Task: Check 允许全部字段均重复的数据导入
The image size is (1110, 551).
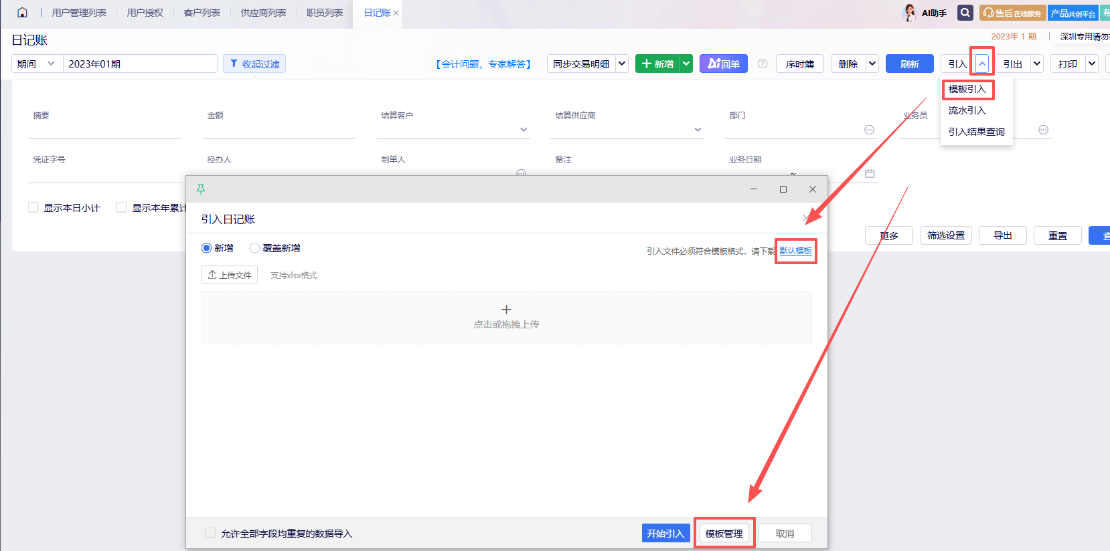Action: pyautogui.click(x=210, y=533)
